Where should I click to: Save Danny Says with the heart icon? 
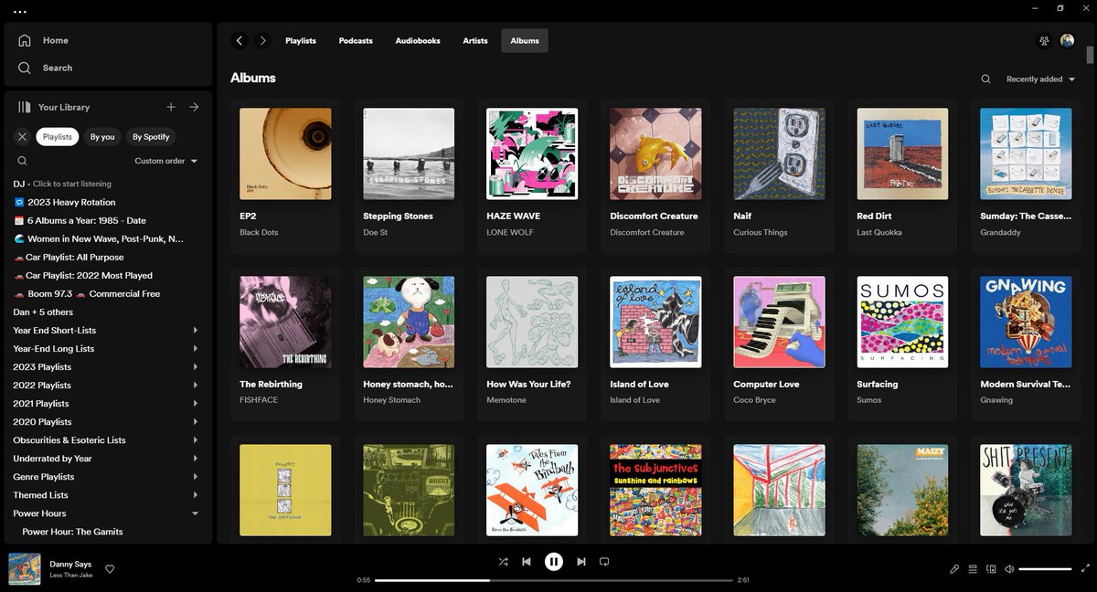click(x=110, y=569)
